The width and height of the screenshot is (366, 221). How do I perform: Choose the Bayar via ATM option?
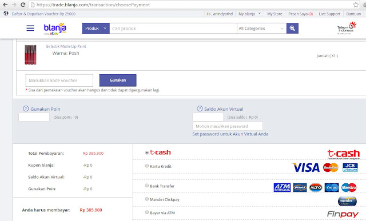click(x=147, y=212)
